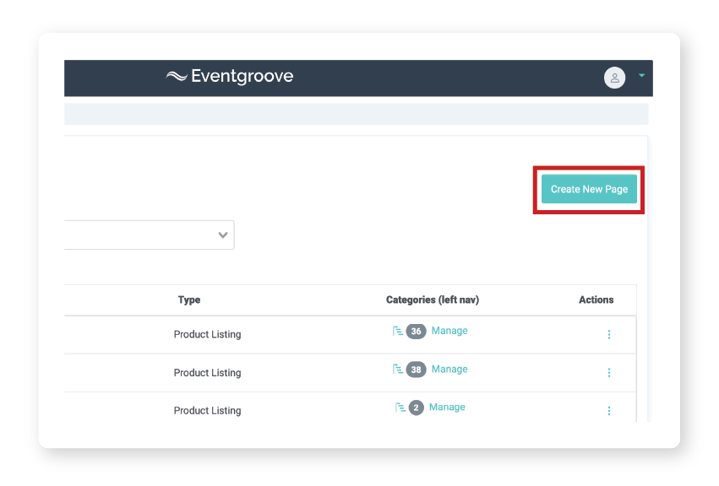The width and height of the screenshot is (719, 486).
Task: Click the Categories (left nav) column header
Action: [x=433, y=300]
